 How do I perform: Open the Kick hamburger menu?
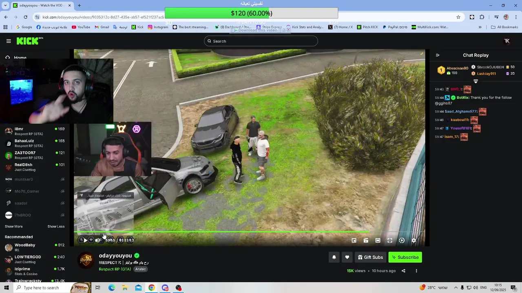coord(9,41)
